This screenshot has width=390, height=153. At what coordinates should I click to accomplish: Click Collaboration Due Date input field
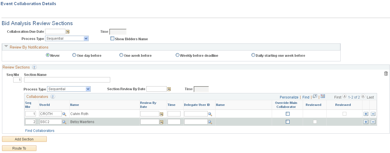pos(55,32)
